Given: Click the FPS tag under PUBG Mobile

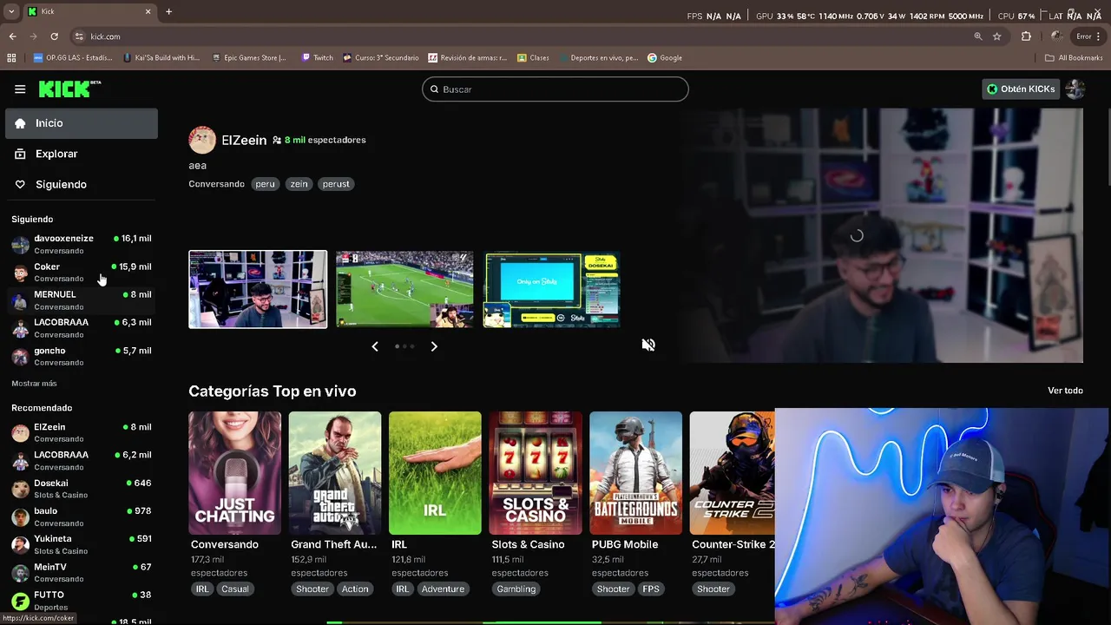Looking at the screenshot, I should [x=651, y=589].
